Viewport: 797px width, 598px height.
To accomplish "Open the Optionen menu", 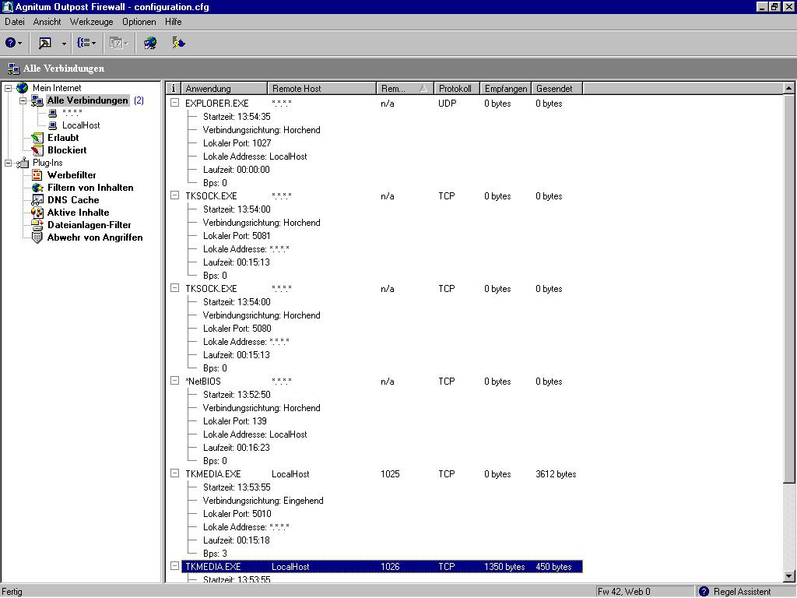I will point(139,22).
